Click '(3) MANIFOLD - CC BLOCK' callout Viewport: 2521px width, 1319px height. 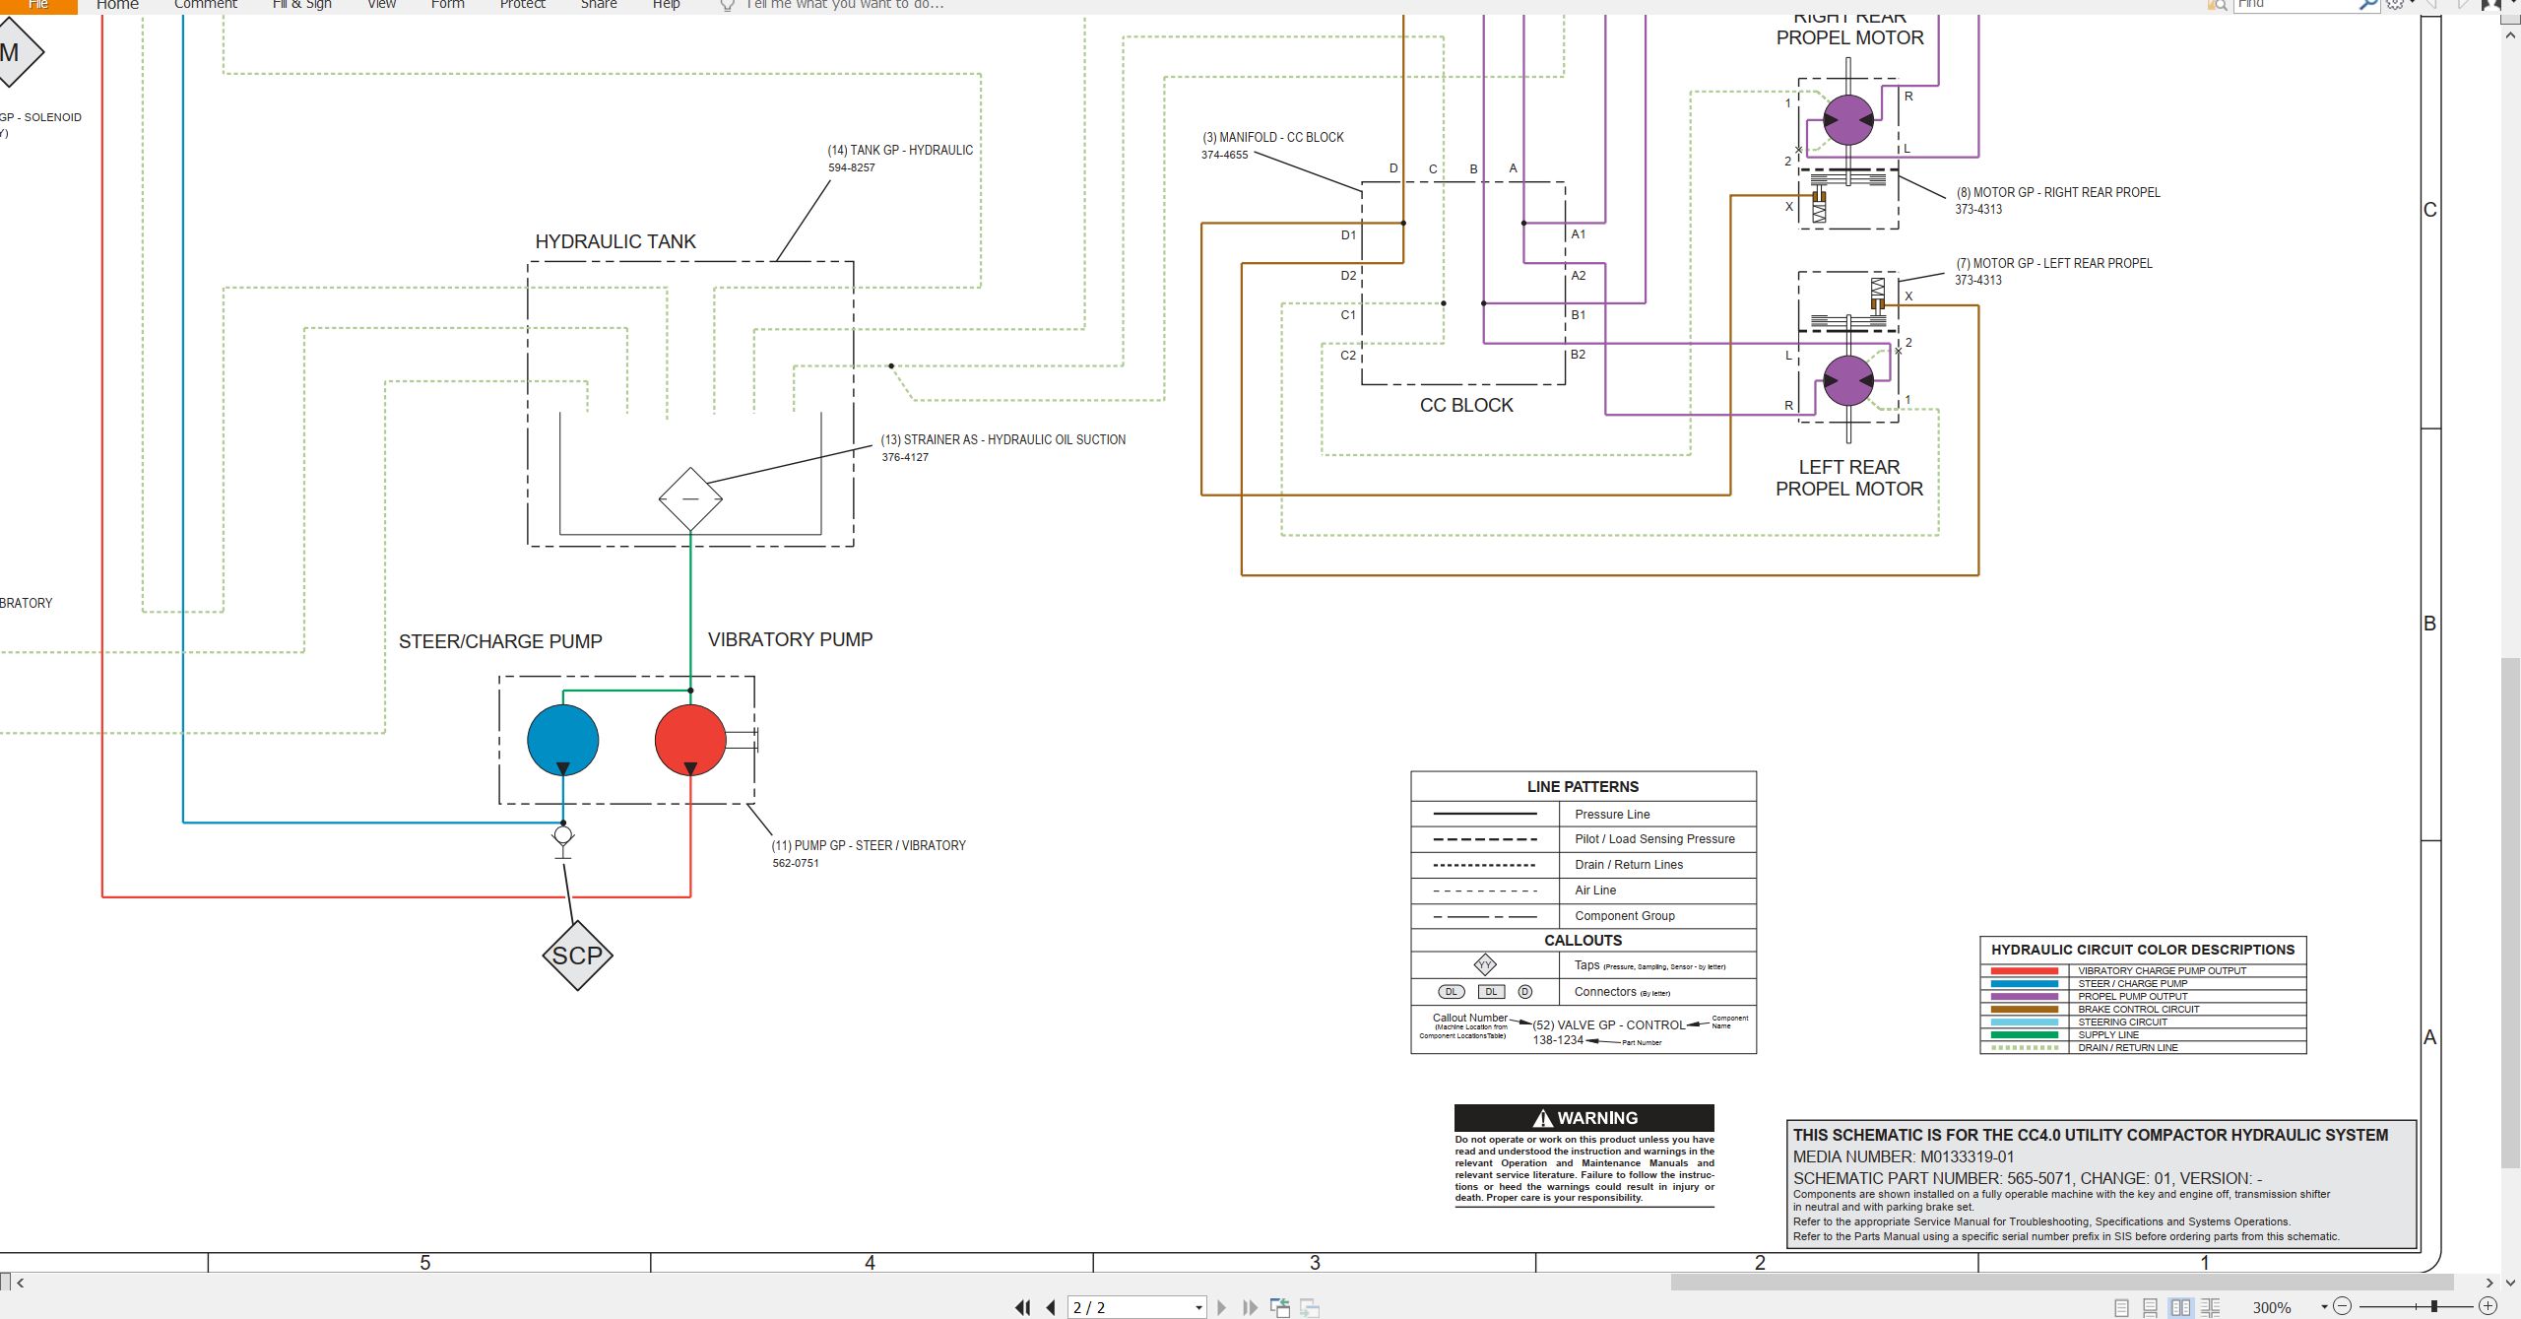[1273, 137]
